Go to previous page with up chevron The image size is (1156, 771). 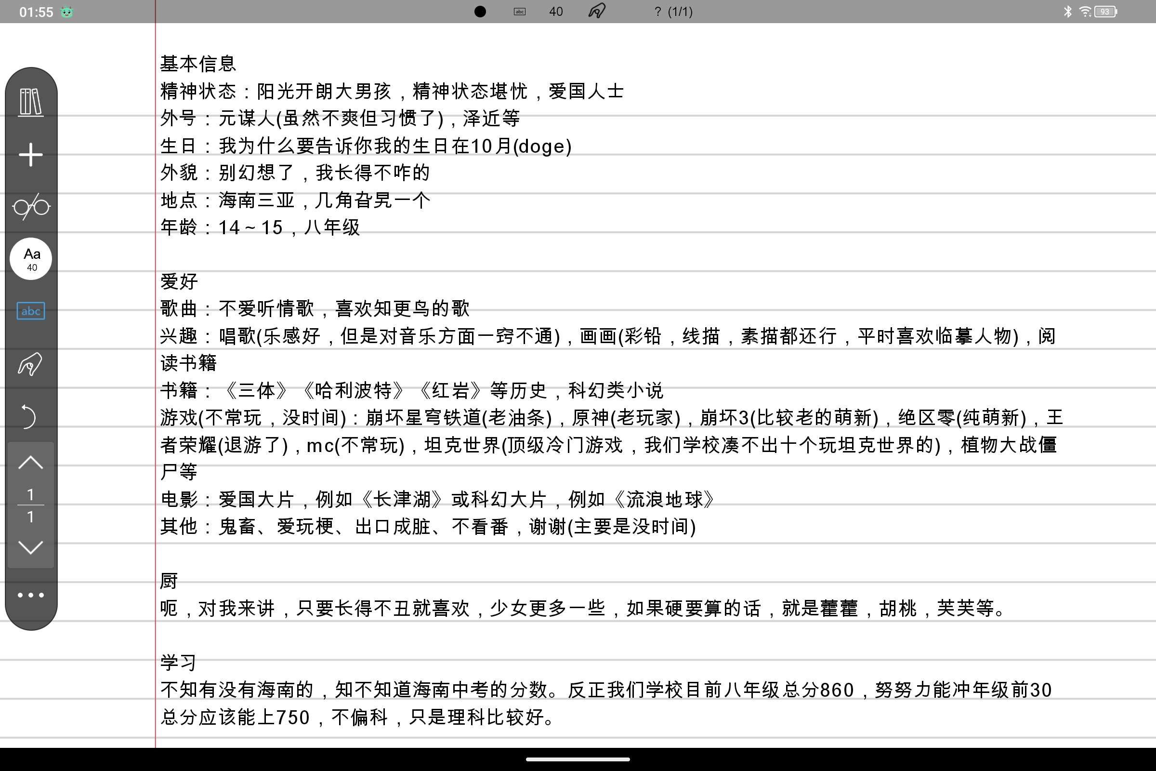click(x=30, y=462)
